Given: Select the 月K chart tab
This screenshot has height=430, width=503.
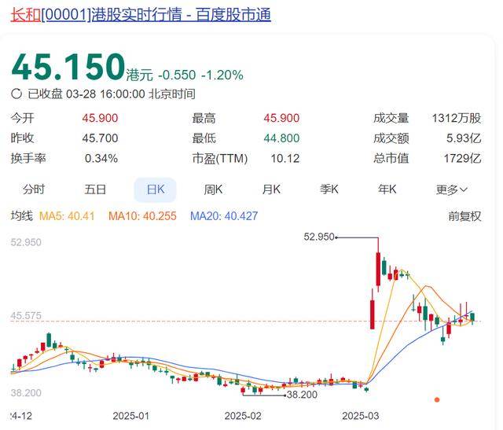Looking at the screenshot, I should (271, 189).
